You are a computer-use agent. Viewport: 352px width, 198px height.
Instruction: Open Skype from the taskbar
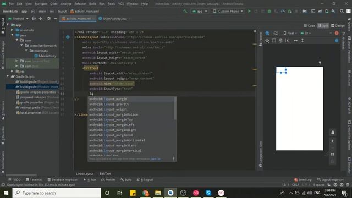point(208,193)
